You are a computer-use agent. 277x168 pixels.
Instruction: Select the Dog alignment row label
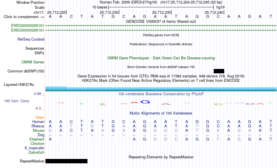(x=41, y=135)
